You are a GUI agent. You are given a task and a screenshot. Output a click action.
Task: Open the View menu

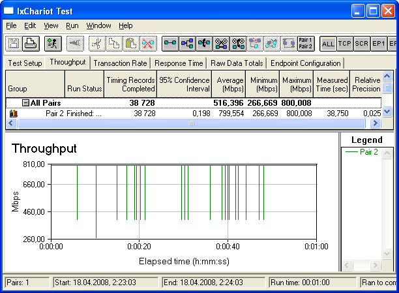coord(51,25)
